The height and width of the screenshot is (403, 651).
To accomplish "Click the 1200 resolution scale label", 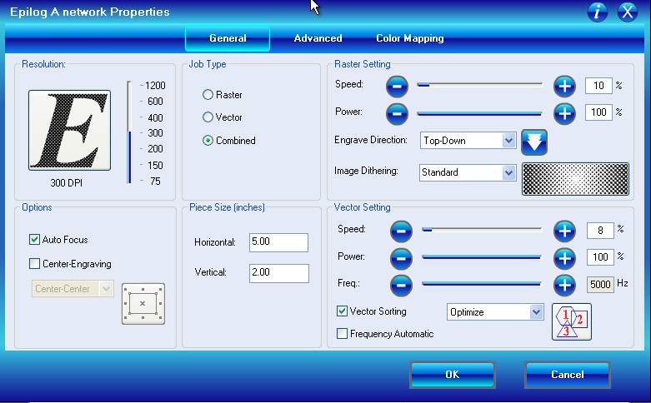I will point(155,86).
